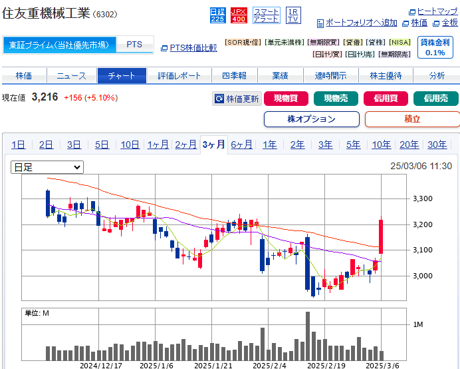Viewport: 460px width, 369px height.
Task: Open 業績 tab
Action: [280, 75]
